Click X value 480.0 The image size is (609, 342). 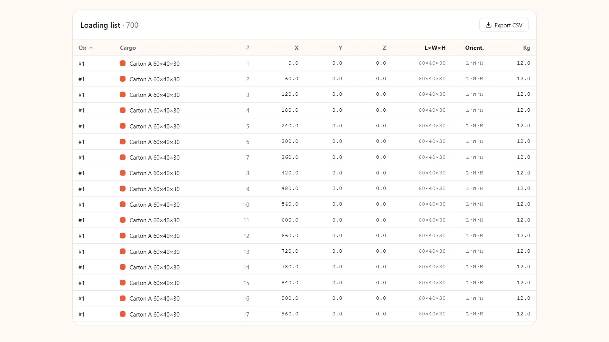290,188
